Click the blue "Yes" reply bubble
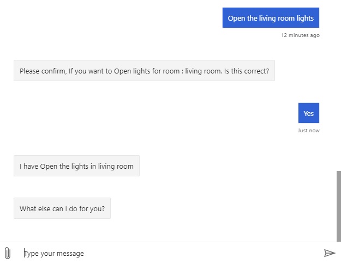Viewport: 341px width, 264px height. pos(308,113)
